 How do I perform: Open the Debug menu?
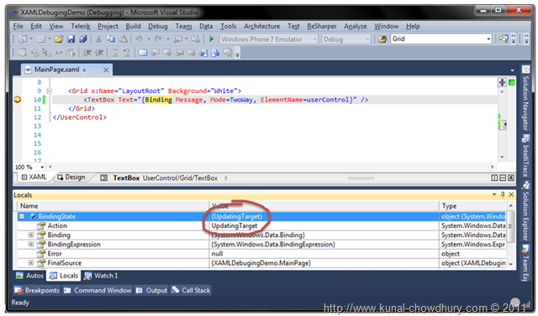pyautogui.click(x=158, y=26)
